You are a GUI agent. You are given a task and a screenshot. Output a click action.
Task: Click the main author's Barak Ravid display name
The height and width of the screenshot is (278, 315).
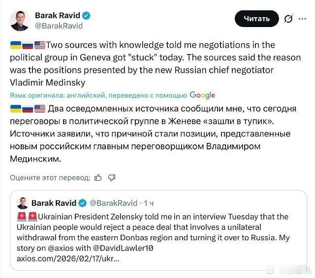[59, 14]
